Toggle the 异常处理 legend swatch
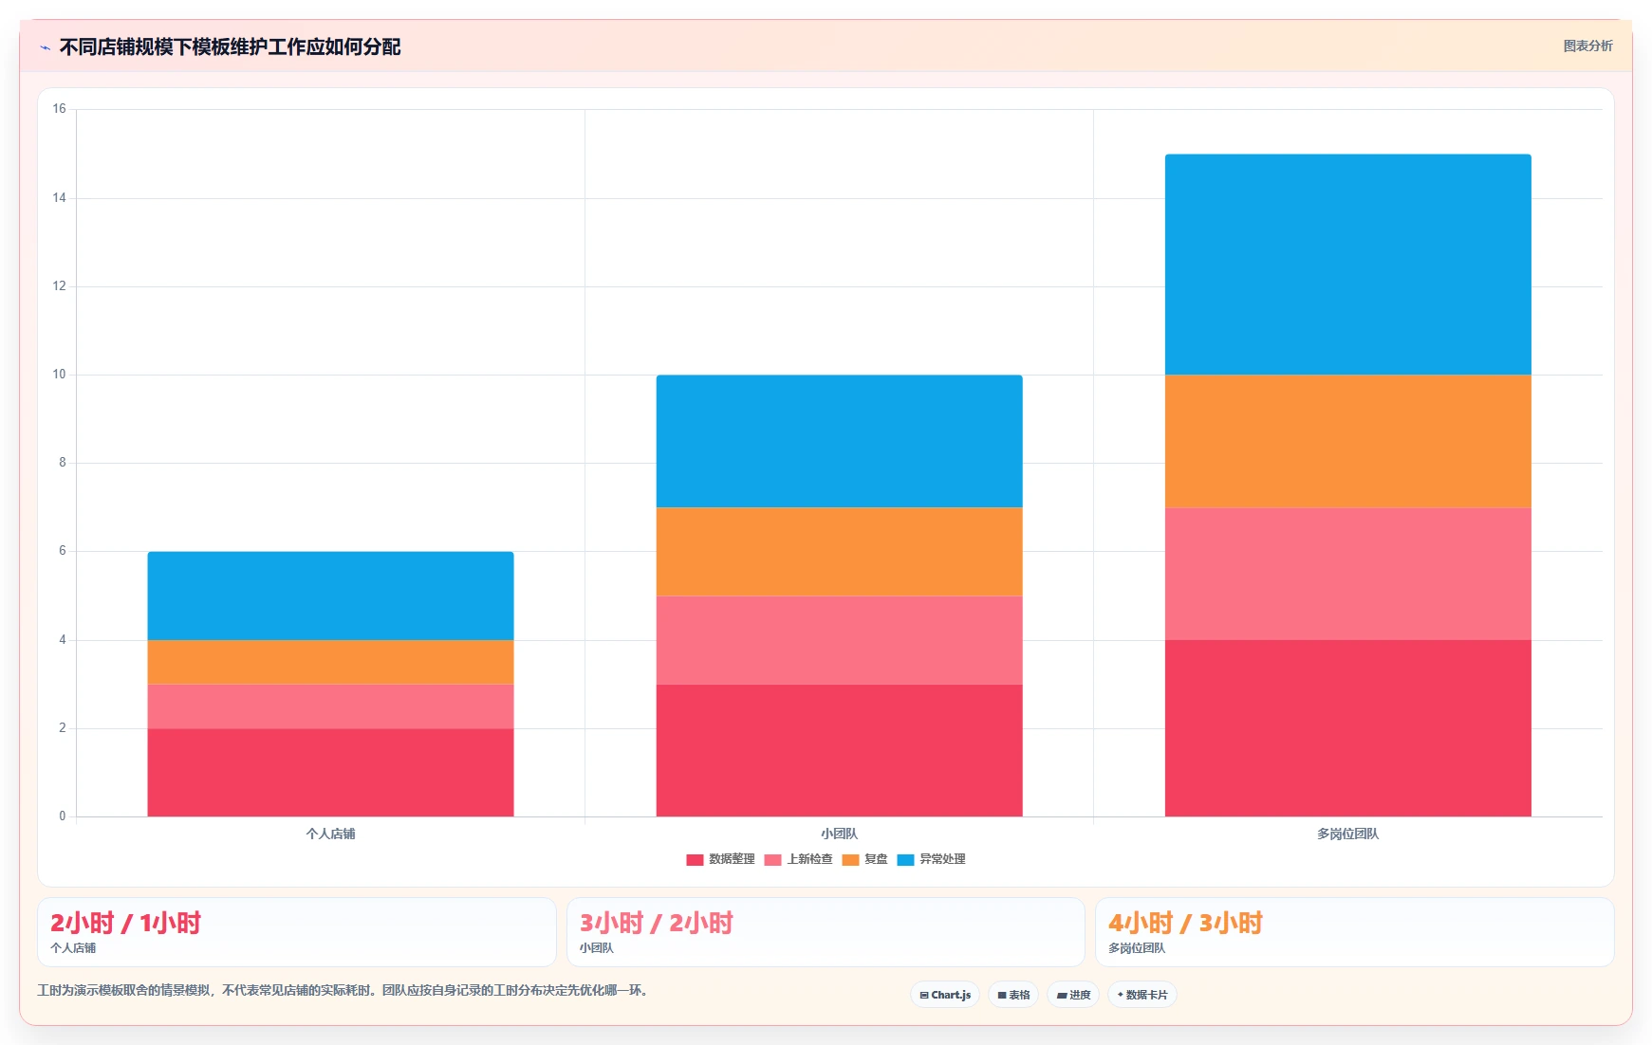 905,860
